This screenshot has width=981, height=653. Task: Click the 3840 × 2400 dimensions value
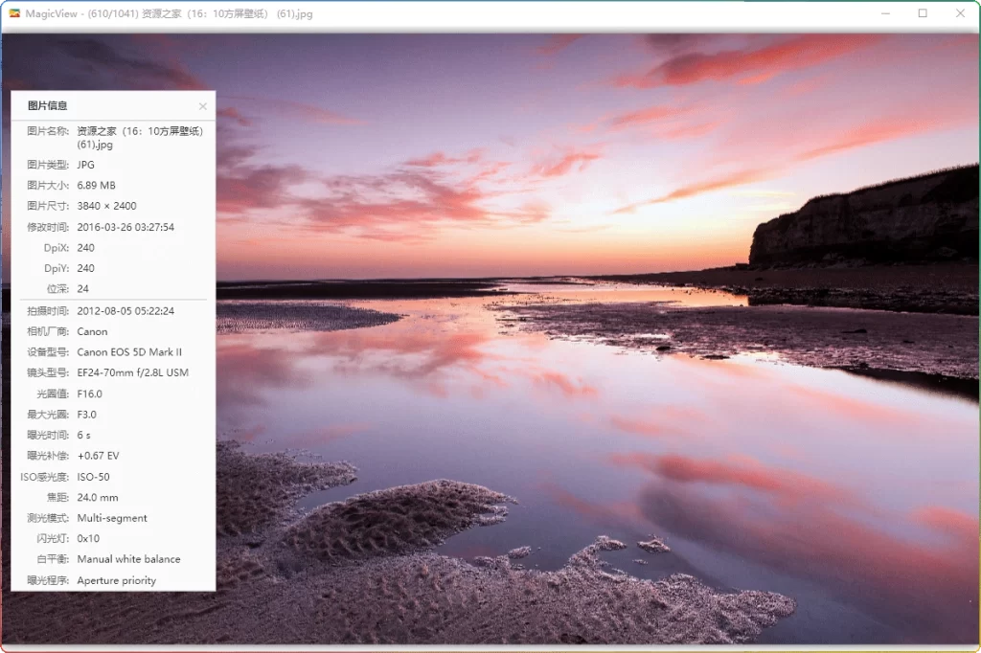106,206
